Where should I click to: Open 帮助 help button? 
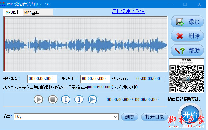coord(187,50)
